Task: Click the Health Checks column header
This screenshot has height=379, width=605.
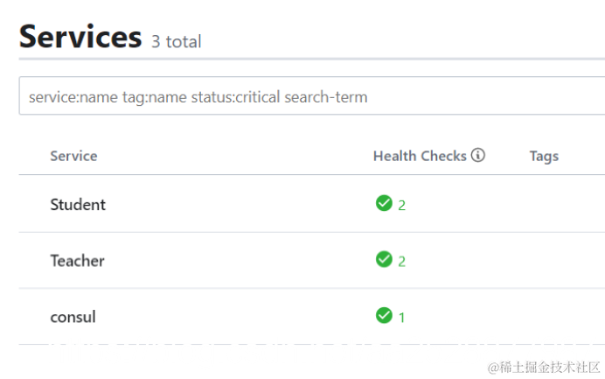Action: [420, 156]
